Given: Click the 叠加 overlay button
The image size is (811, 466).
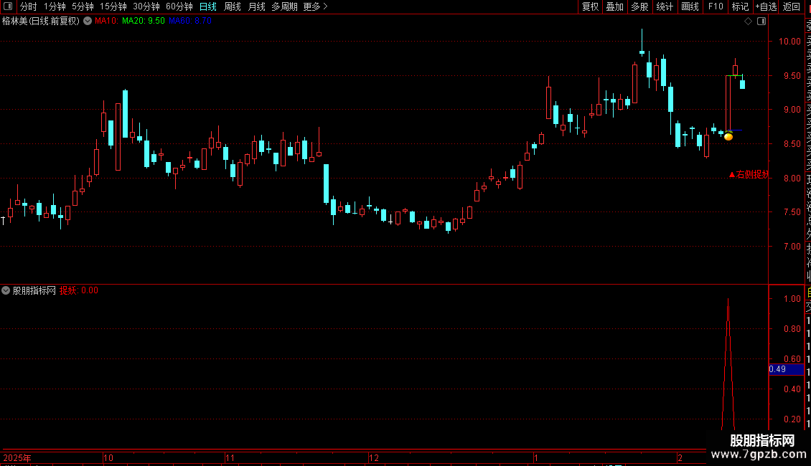Looking at the screenshot, I should click(x=615, y=6).
